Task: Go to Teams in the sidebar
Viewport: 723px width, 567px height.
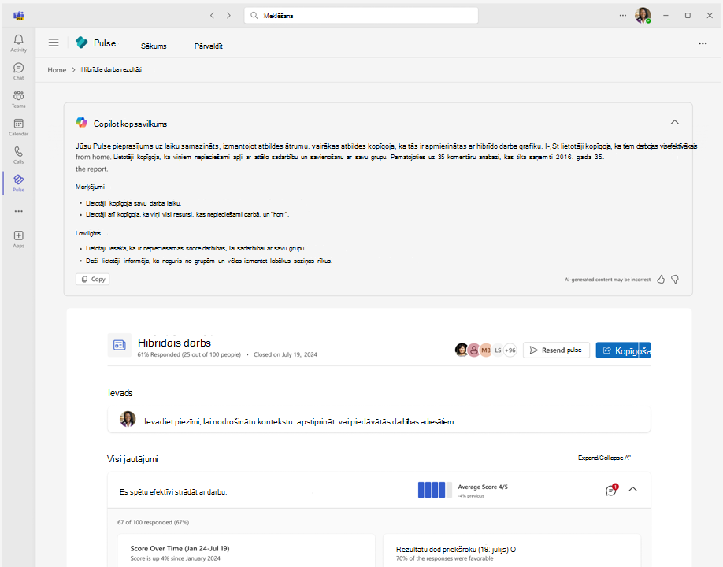Action: (x=18, y=99)
